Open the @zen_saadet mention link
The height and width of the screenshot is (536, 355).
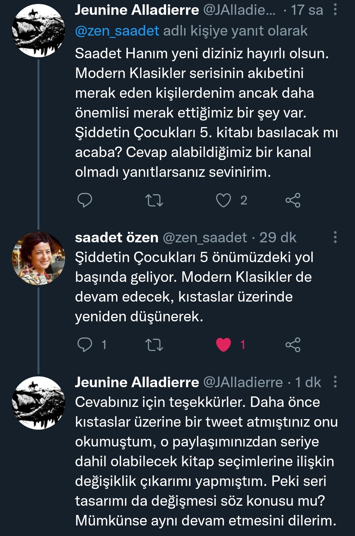pos(117,31)
